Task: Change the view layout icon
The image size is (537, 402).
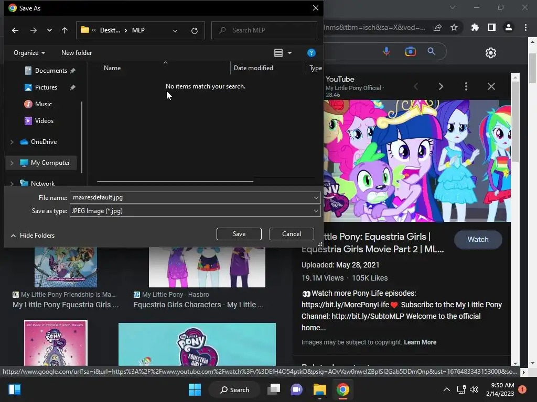Action: point(278,53)
